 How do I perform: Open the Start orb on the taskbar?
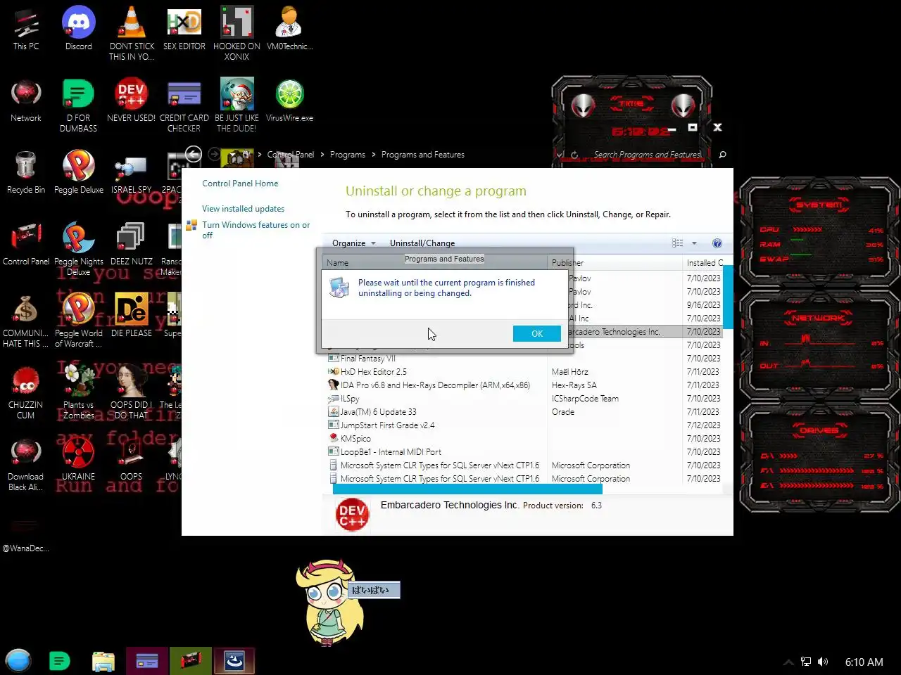(18, 661)
